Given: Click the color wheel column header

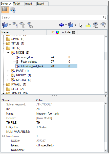Looking at the screenshot, I should [x=57, y=33].
